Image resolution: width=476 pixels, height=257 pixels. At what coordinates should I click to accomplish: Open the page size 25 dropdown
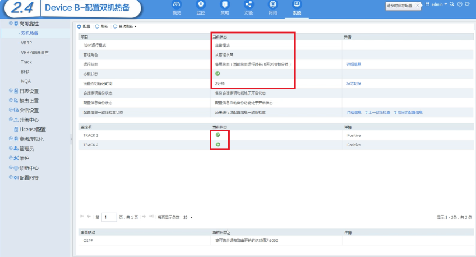click(188, 217)
